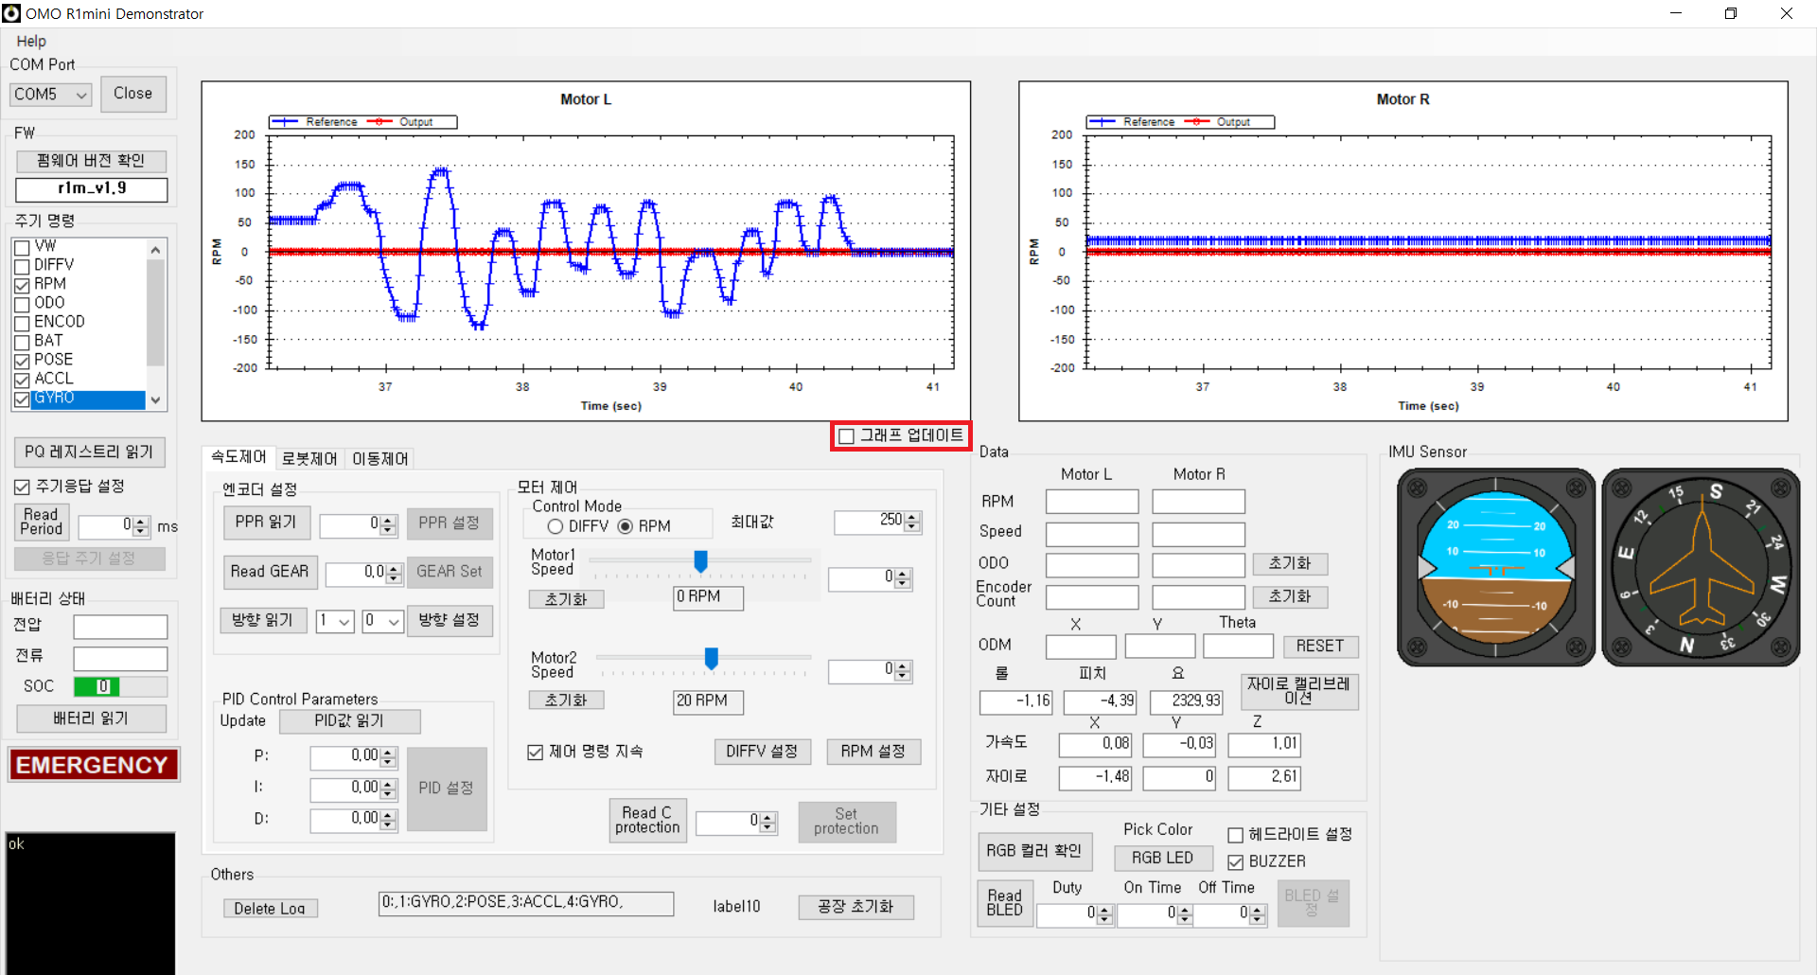
Task: Click the GEAR value stepper arrows
Action: click(x=395, y=574)
